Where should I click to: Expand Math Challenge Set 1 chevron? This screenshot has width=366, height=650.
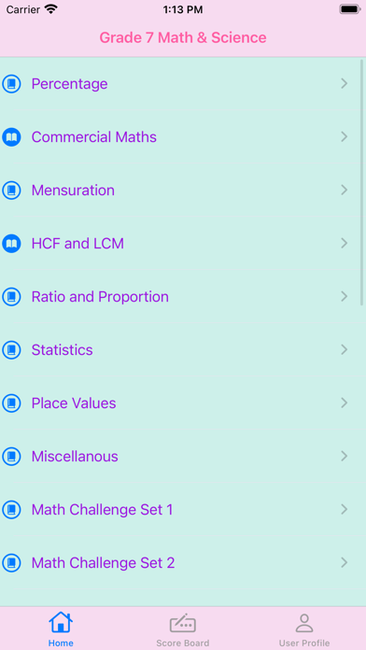coord(344,510)
